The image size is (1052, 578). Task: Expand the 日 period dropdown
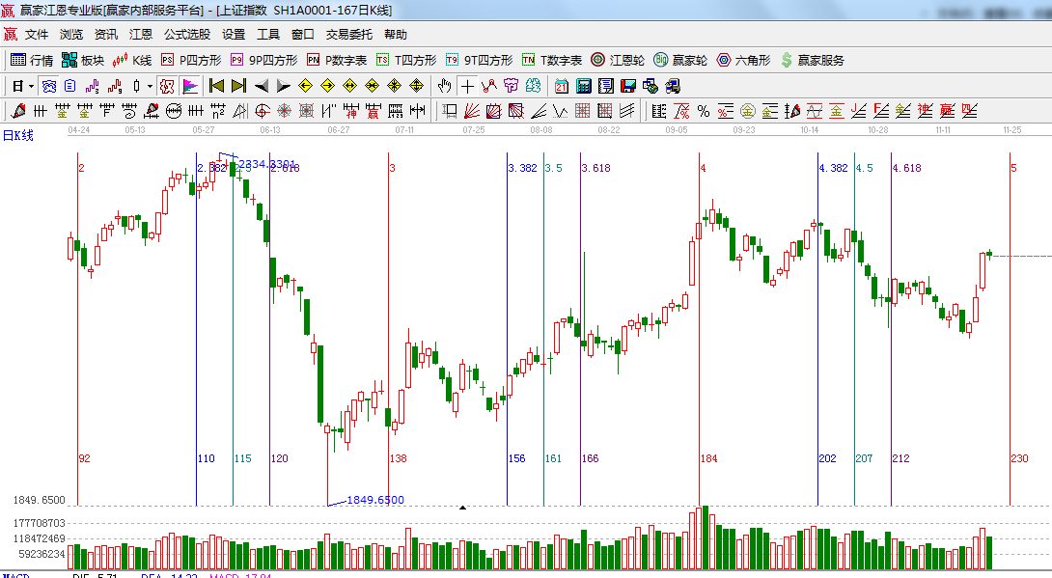point(31,86)
